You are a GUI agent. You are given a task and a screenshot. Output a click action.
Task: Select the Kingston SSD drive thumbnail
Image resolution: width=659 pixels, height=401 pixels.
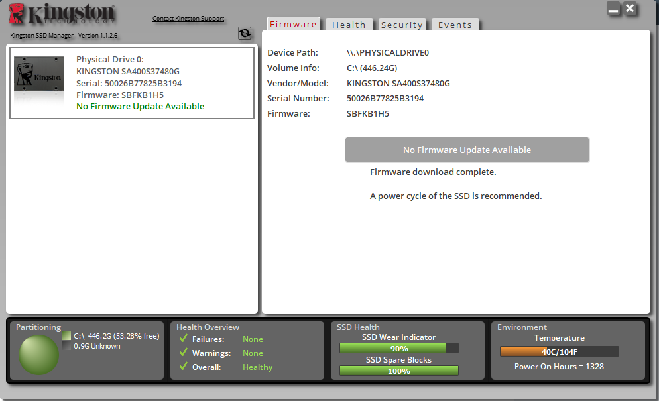(39, 74)
